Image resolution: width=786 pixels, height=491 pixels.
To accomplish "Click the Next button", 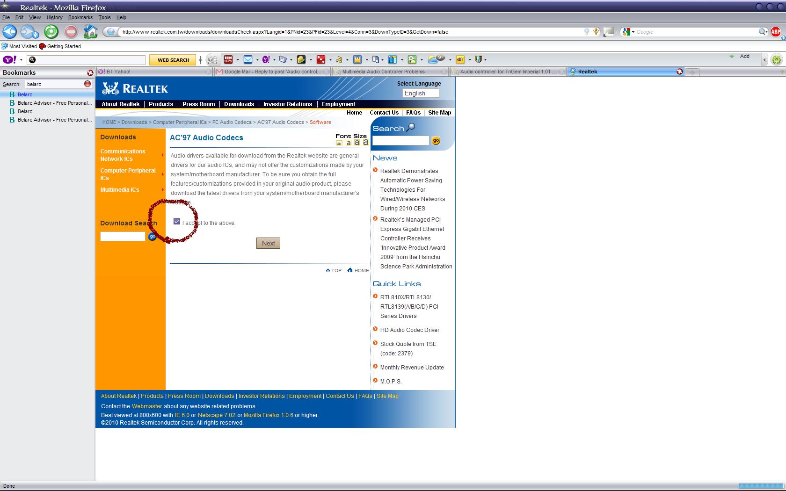I will point(268,243).
